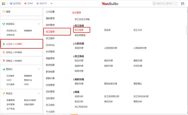Open 人力云 > 人力服务 entry
The height and width of the screenshot is (115, 188).
coord(22,44)
